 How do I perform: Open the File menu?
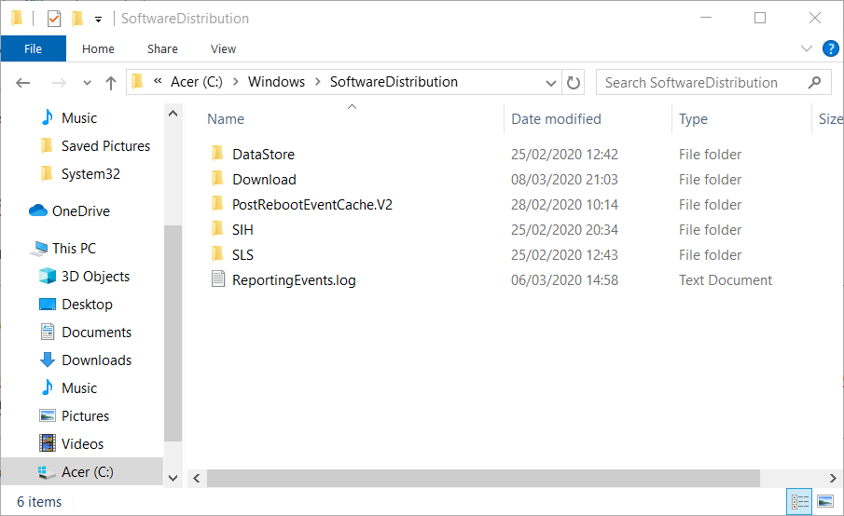coord(33,48)
